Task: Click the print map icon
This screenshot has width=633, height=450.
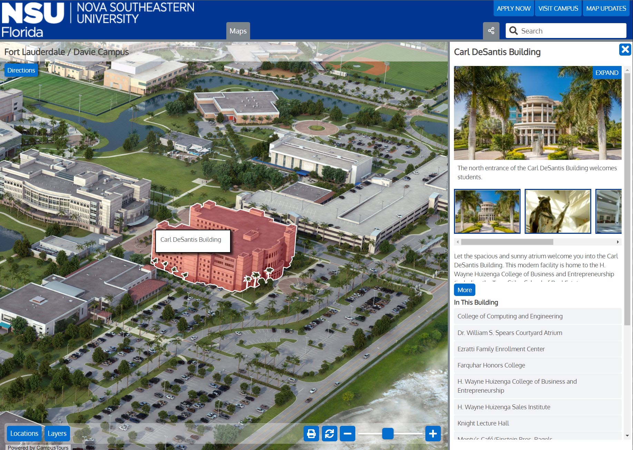Action: tap(311, 433)
